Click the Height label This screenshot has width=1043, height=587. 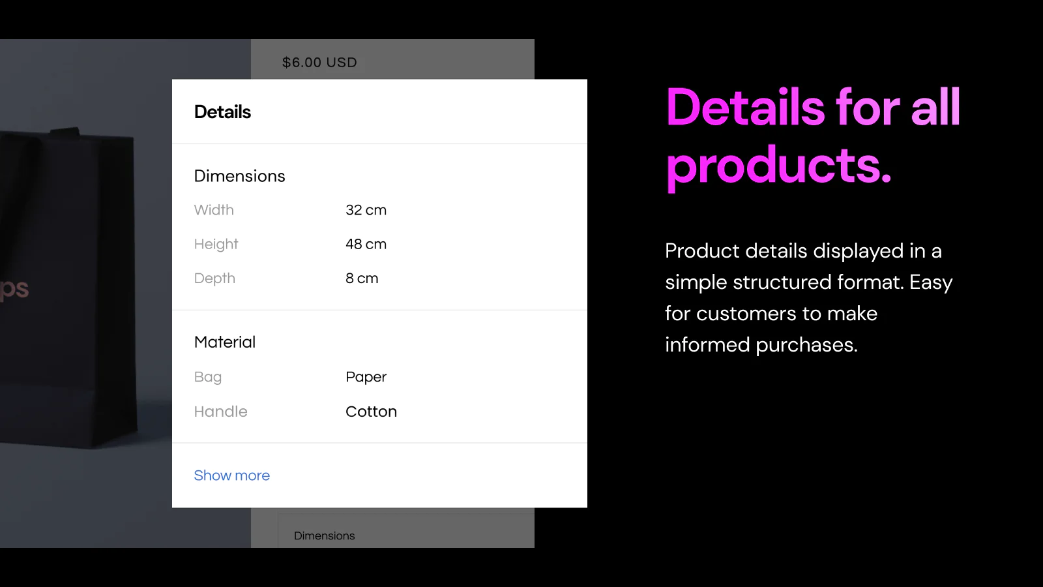[216, 244]
